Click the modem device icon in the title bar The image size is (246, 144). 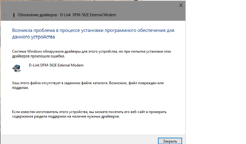[14, 15]
